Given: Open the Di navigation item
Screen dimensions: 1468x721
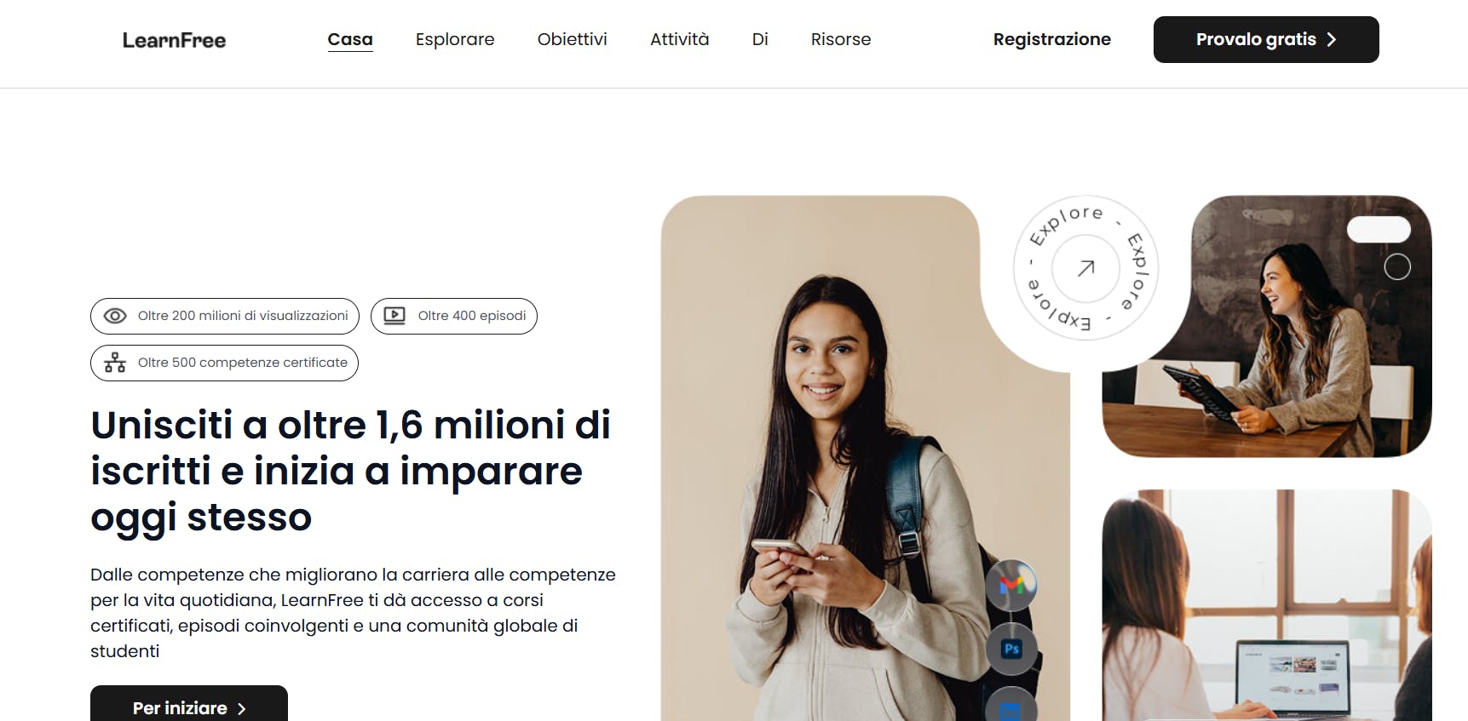Looking at the screenshot, I should 760,39.
